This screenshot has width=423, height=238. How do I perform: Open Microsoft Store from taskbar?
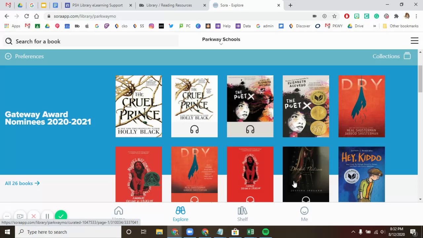tap(235, 232)
